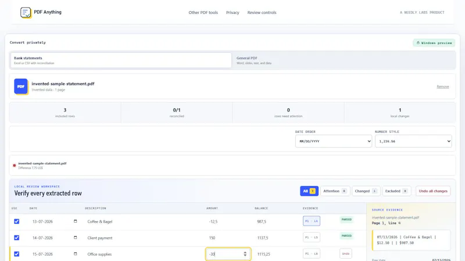Filter rows by Excluded

coord(397,191)
